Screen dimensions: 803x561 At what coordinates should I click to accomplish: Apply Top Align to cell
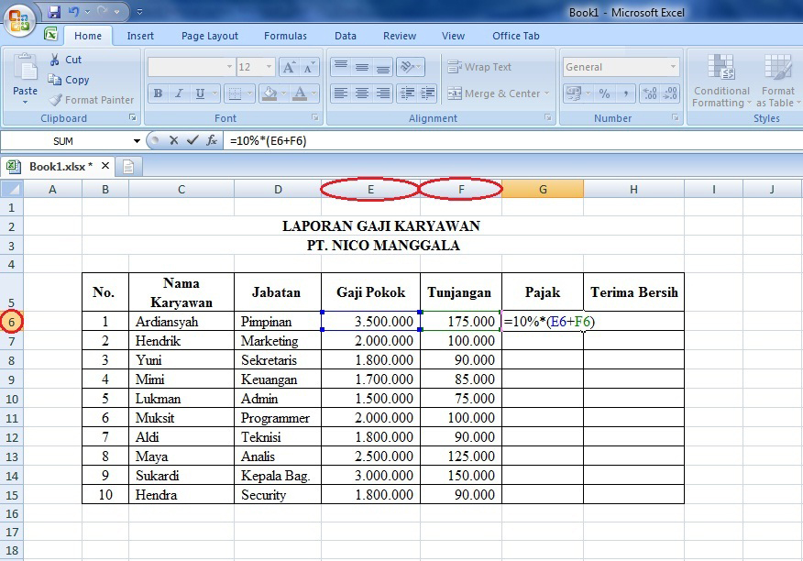click(x=341, y=66)
